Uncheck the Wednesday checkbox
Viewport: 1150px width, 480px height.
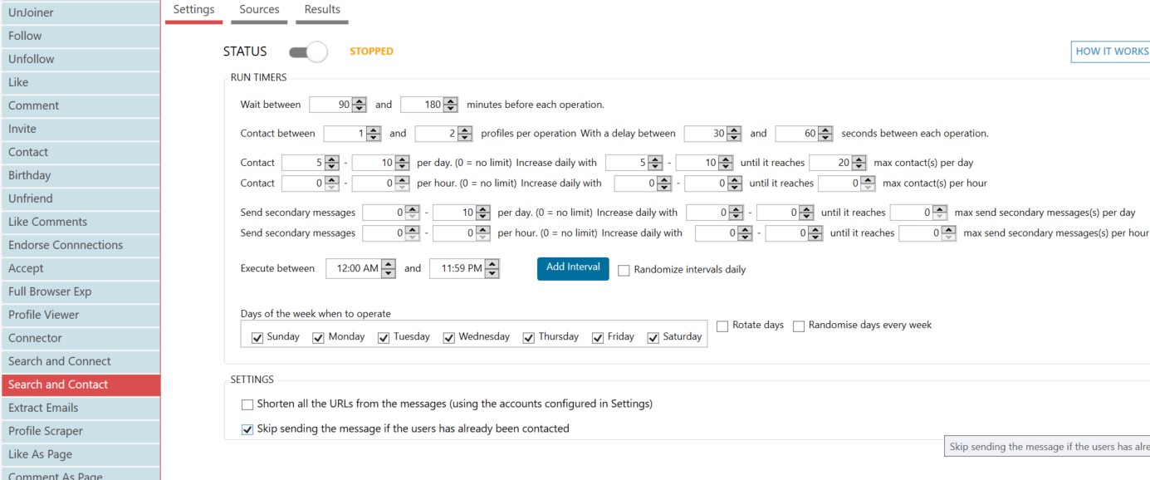449,337
